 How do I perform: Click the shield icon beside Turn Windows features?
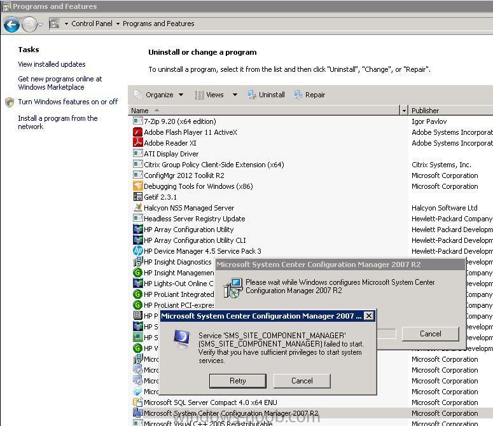[x=10, y=102]
